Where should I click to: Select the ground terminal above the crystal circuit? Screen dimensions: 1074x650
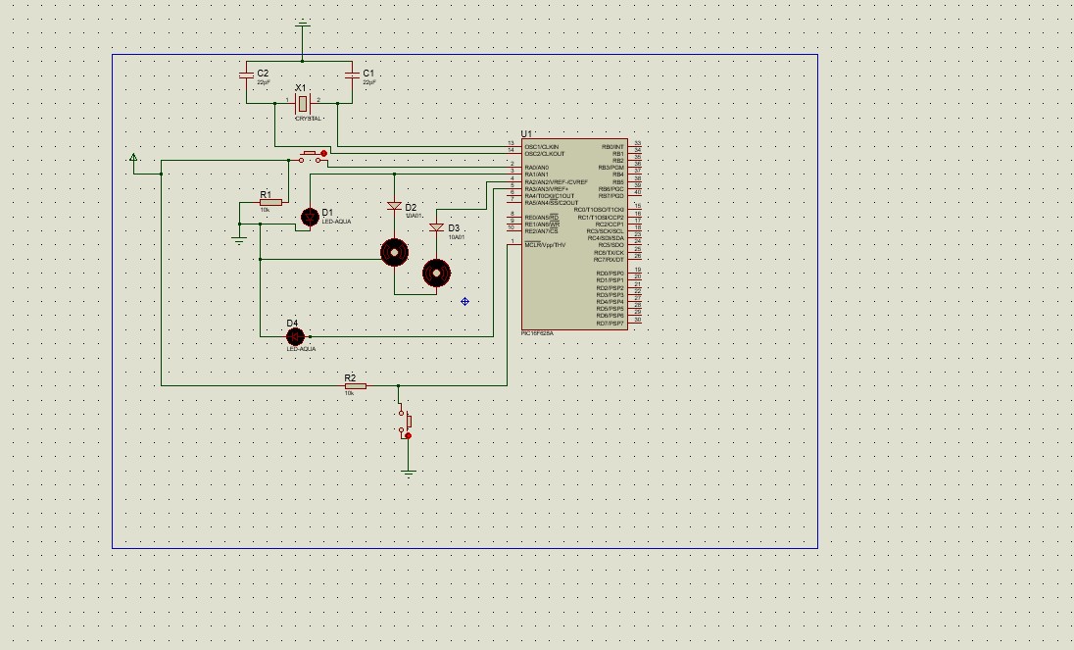point(302,25)
